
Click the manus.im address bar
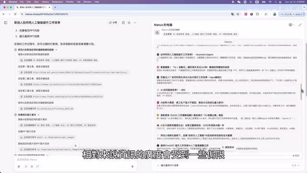(125, 14)
